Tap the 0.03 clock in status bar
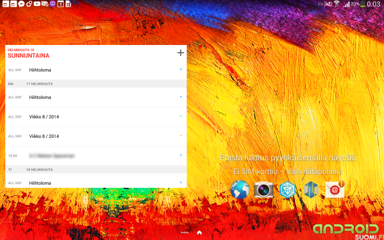This screenshot has height=240, width=384. coord(373,4)
